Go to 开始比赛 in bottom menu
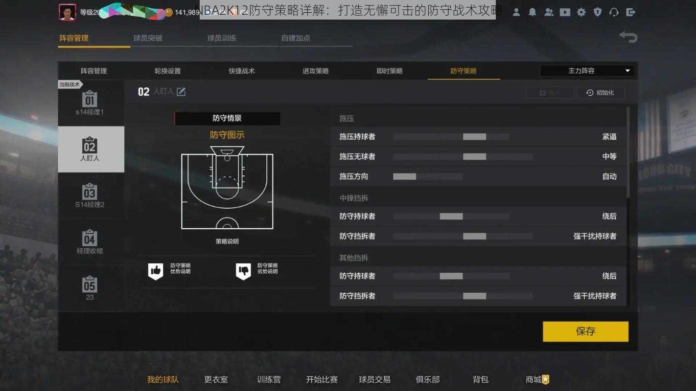Viewport: 696px width, 391px height. pyautogui.click(x=322, y=379)
